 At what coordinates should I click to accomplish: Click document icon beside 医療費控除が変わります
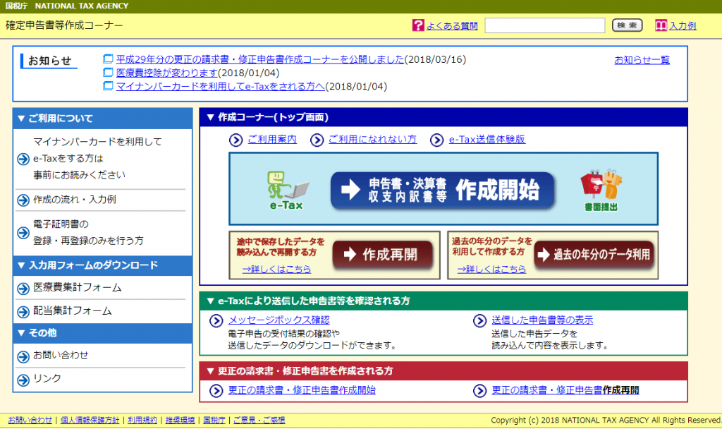click(108, 73)
